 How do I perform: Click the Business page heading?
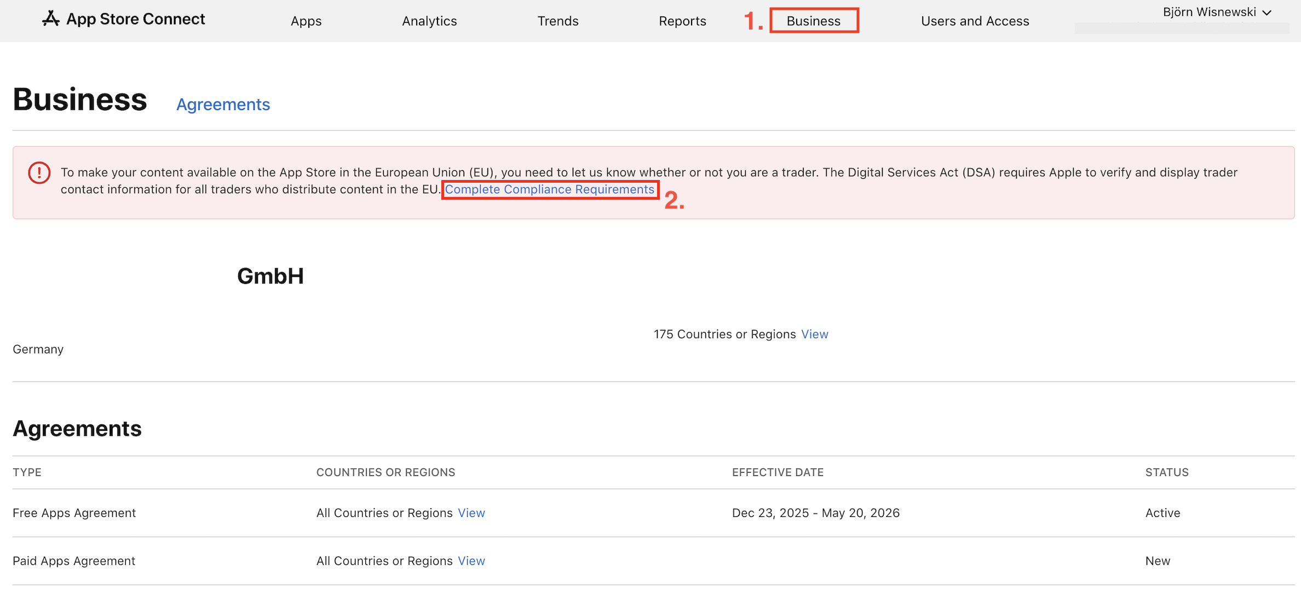80,100
